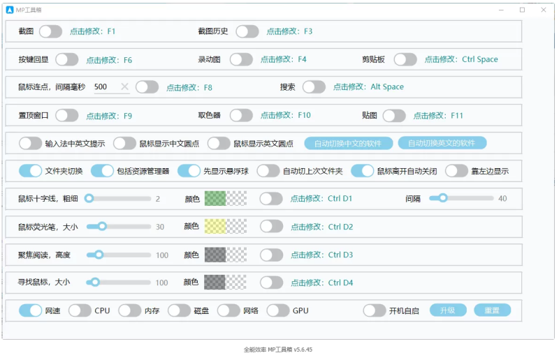Enable the CPU monitor toggle

[x=80, y=310]
